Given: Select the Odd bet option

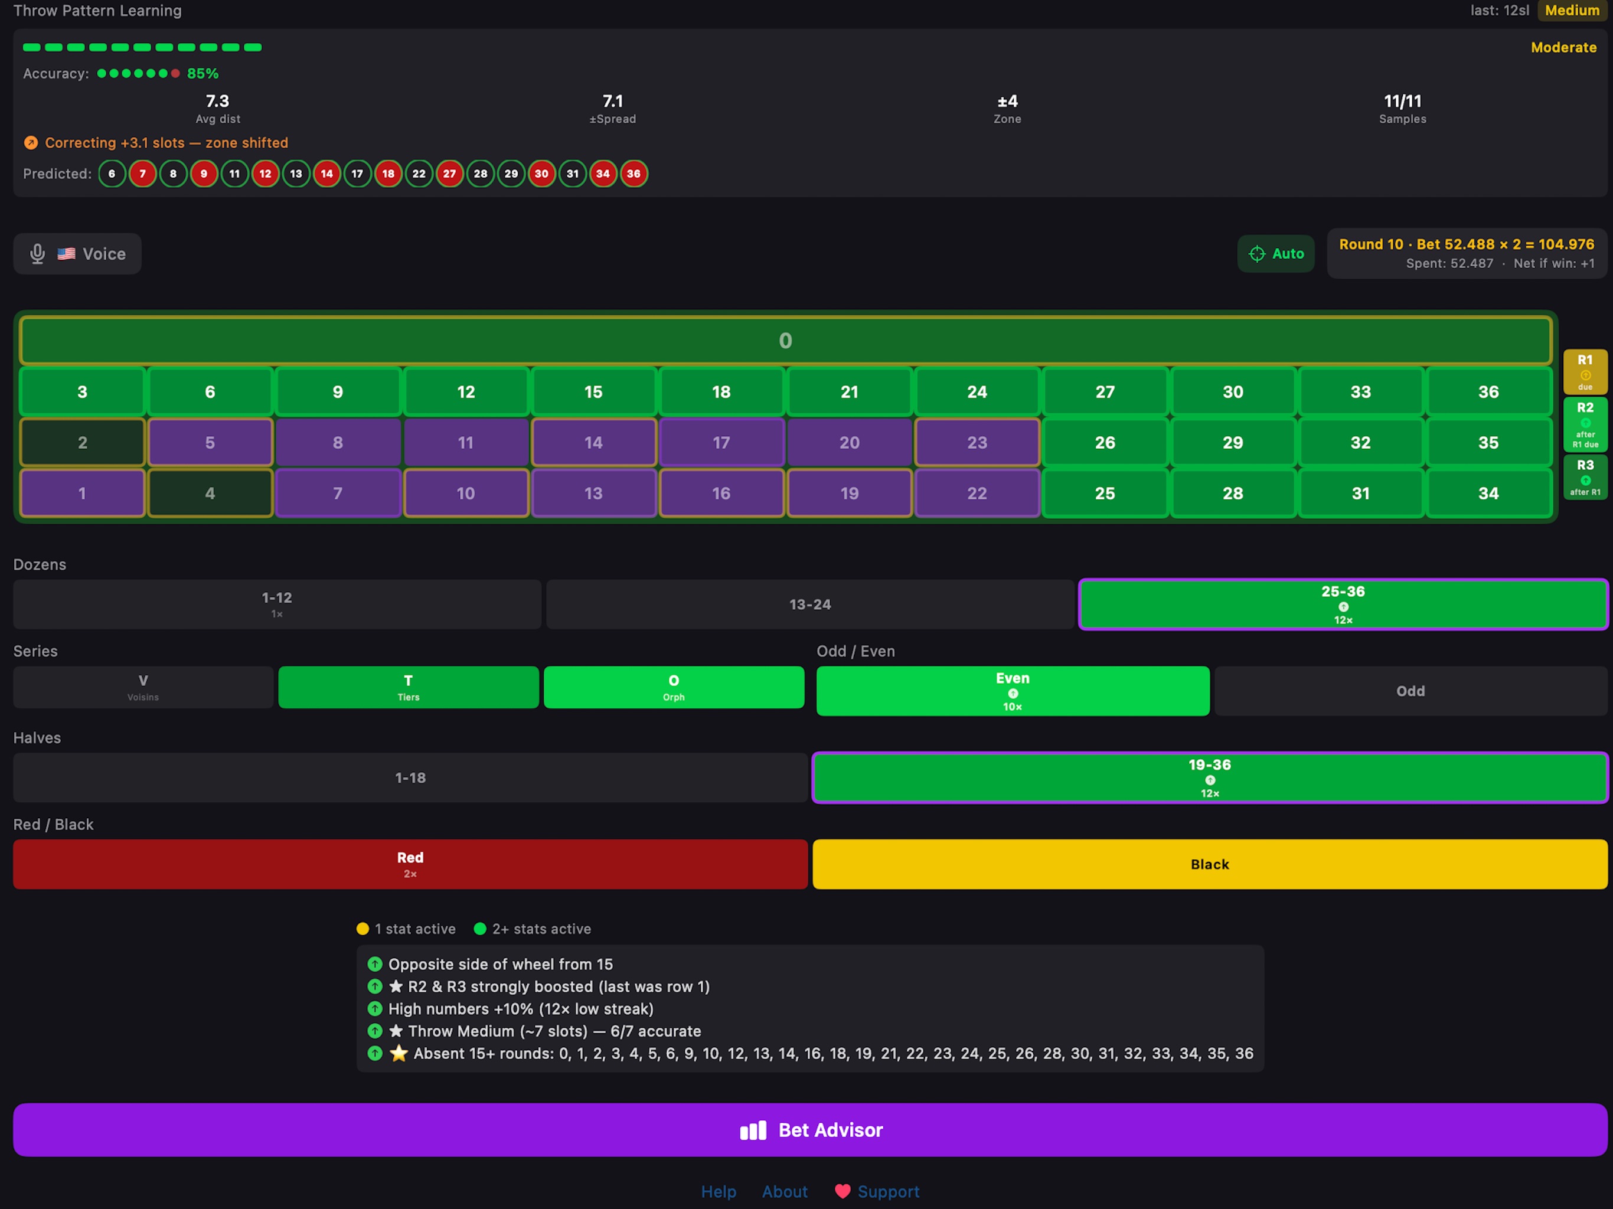Looking at the screenshot, I should [x=1410, y=691].
